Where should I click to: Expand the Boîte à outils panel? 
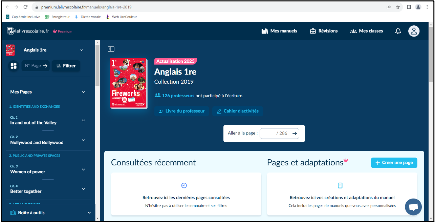[x=89, y=213]
